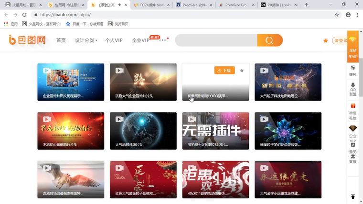Image resolution: width=363 pixels, height=204 pixels.
Task: Switch to the FCPX插件 browser tab
Action: click(x=149, y=5)
